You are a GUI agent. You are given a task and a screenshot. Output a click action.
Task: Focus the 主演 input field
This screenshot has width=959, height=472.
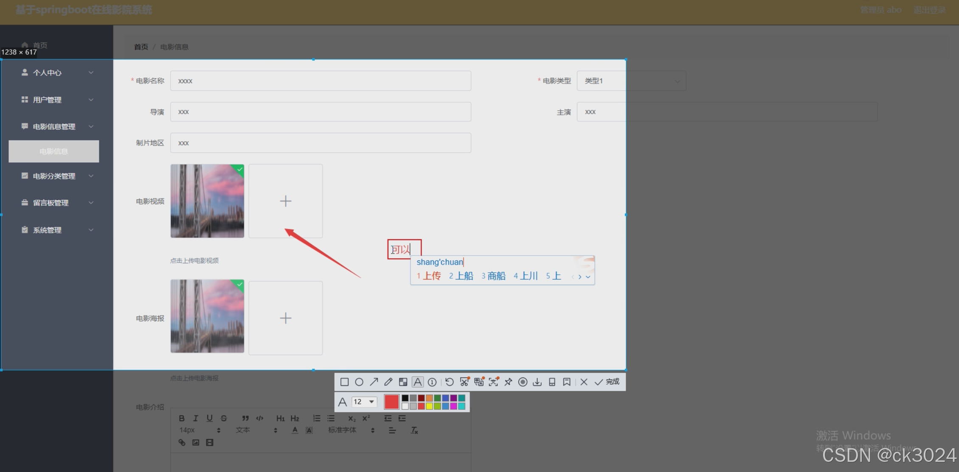pyautogui.click(x=727, y=112)
